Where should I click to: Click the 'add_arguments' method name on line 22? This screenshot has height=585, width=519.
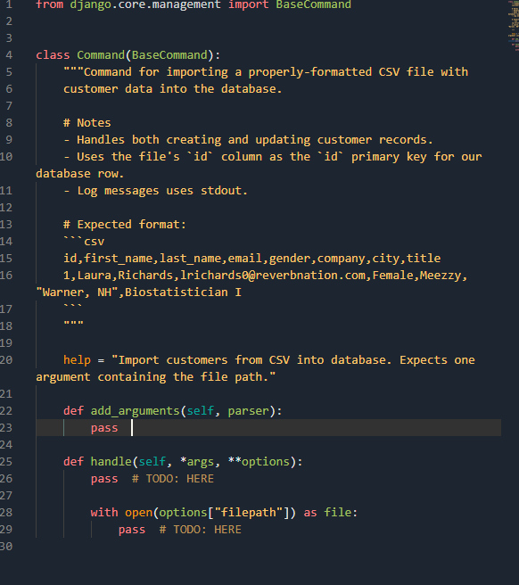135,411
